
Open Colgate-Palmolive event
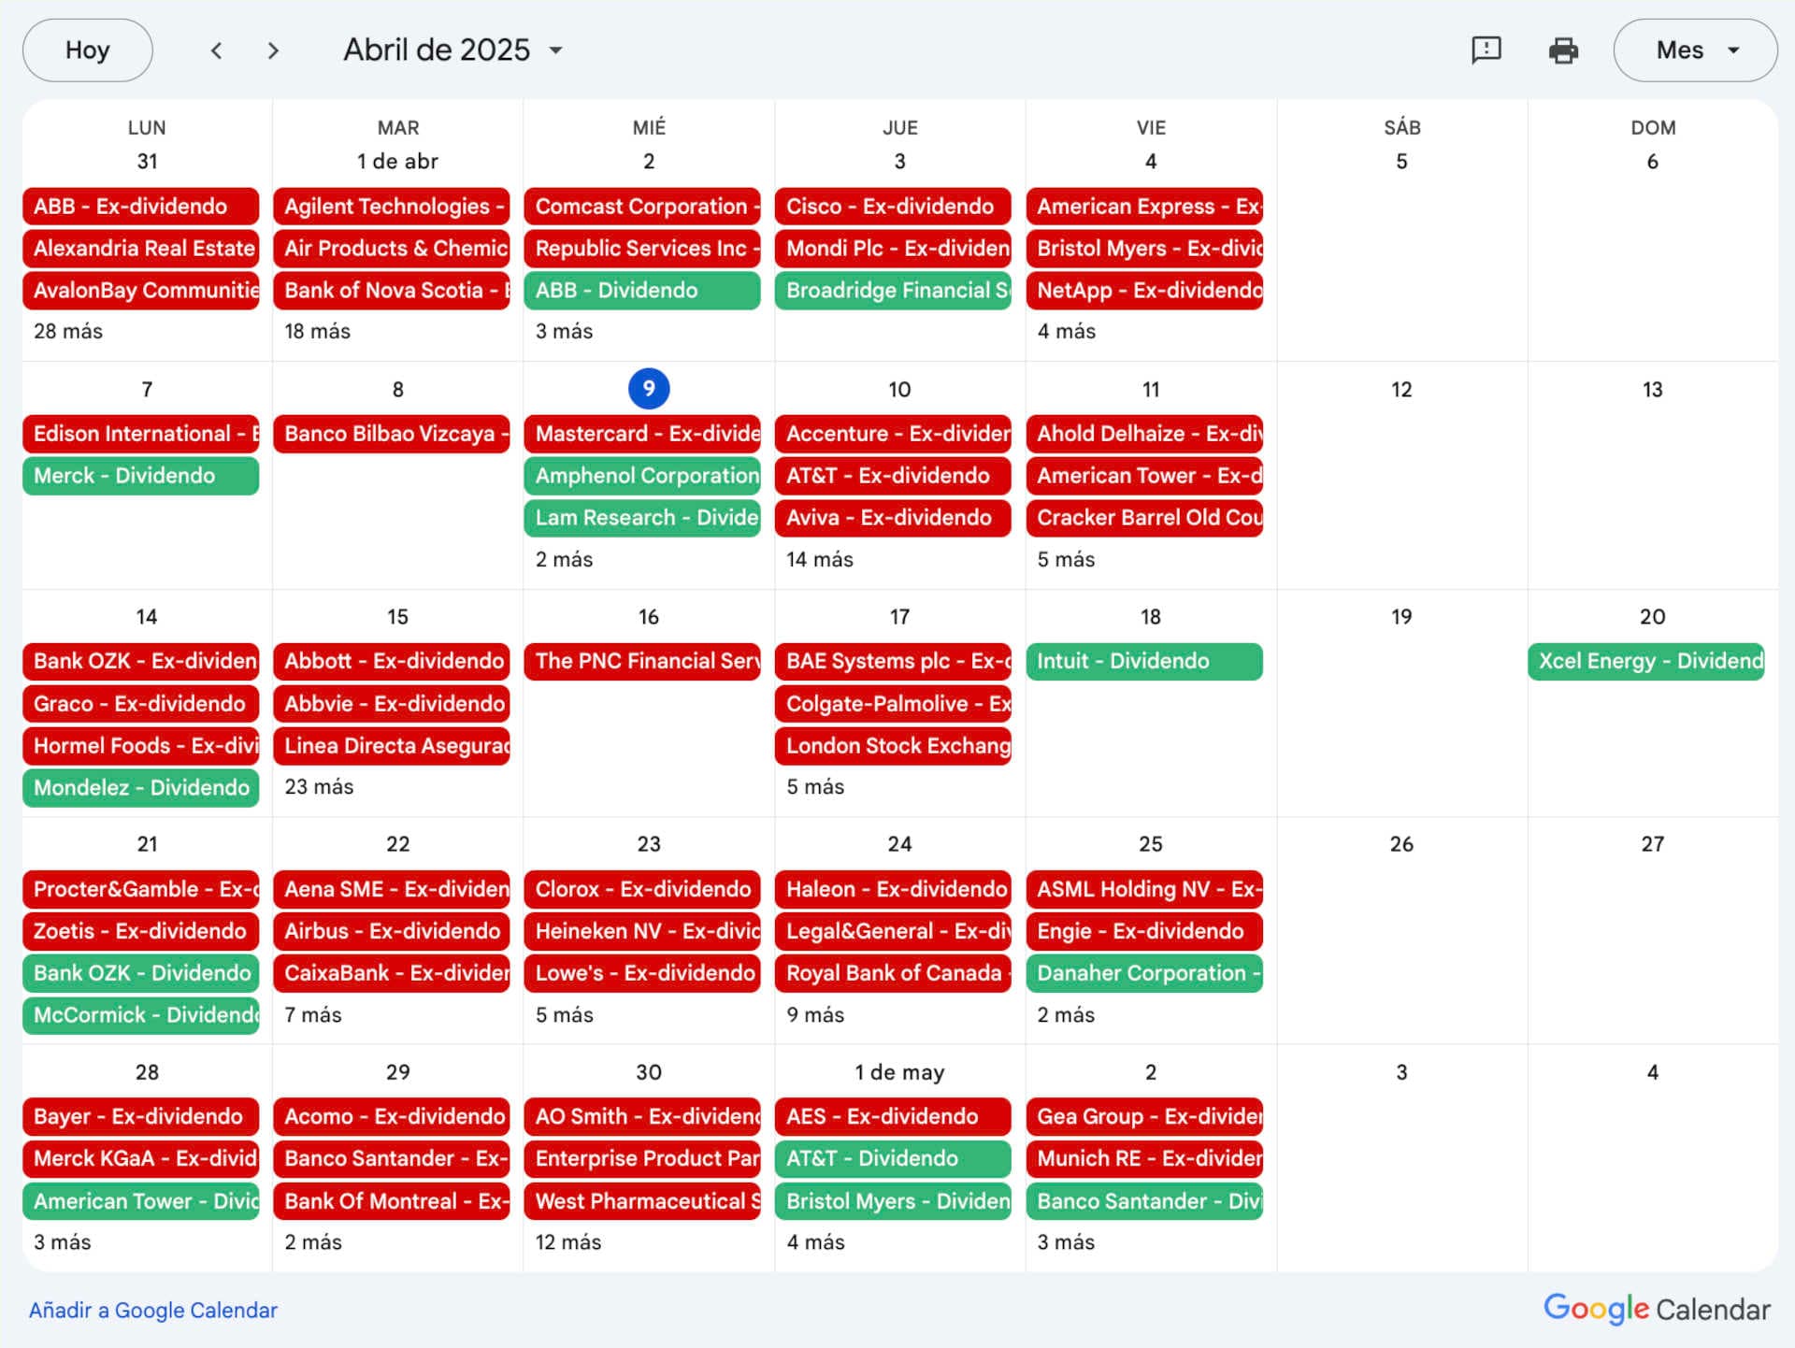(x=893, y=703)
